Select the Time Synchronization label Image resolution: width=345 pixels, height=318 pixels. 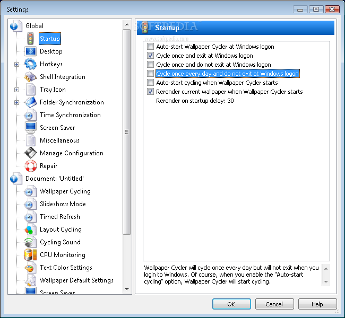[x=70, y=115]
